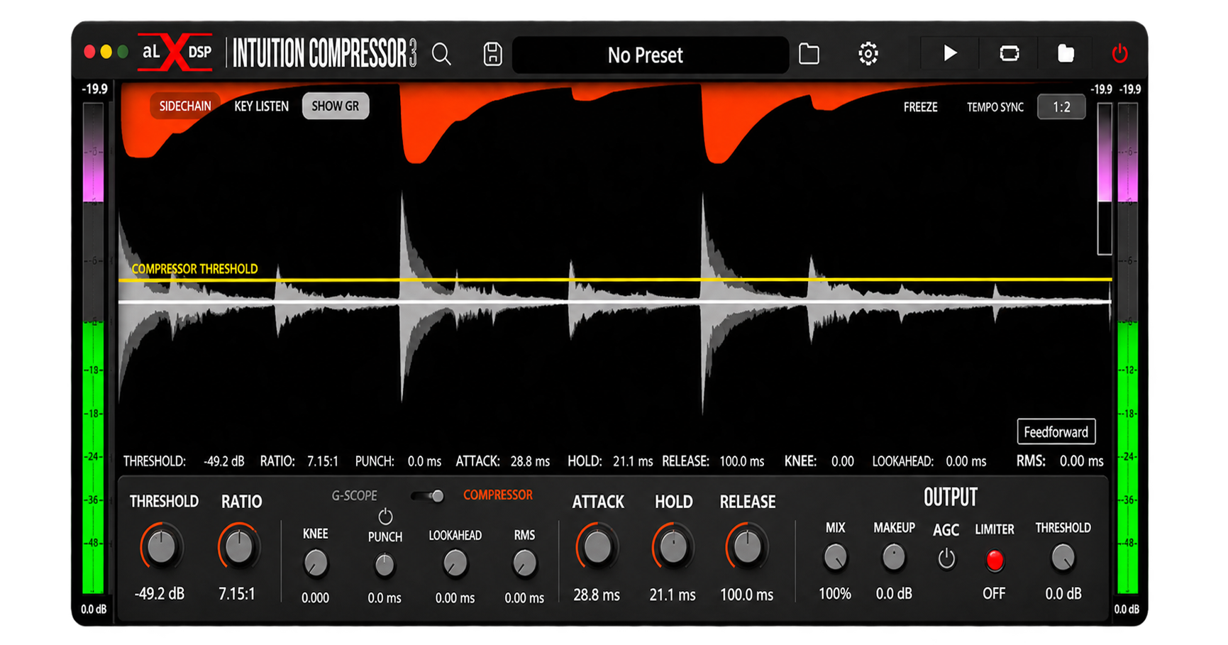Viewport: 1228px width, 645px height.
Task: Click the aLX DSP logo
Action: point(175,53)
